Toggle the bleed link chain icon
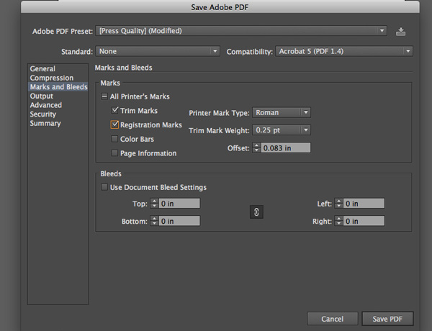Image resolution: width=432 pixels, height=331 pixels. click(x=256, y=212)
